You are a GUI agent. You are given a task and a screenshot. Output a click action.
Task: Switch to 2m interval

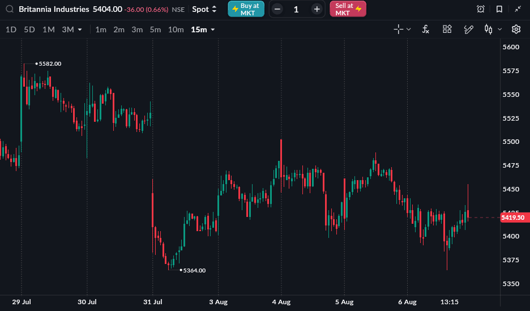(119, 30)
